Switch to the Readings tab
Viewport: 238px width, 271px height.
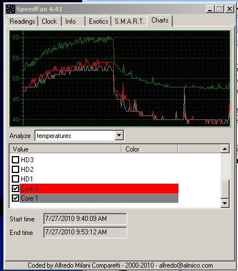23,21
